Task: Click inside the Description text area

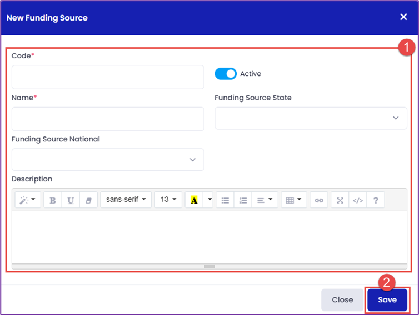Action: click(209, 237)
